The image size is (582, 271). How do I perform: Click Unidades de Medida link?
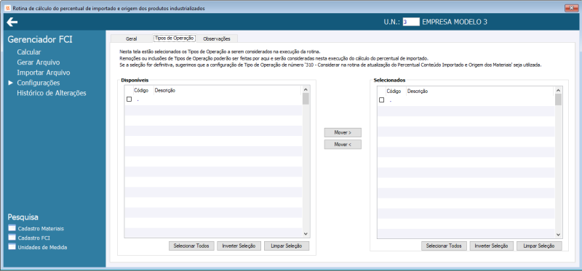click(x=43, y=247)
